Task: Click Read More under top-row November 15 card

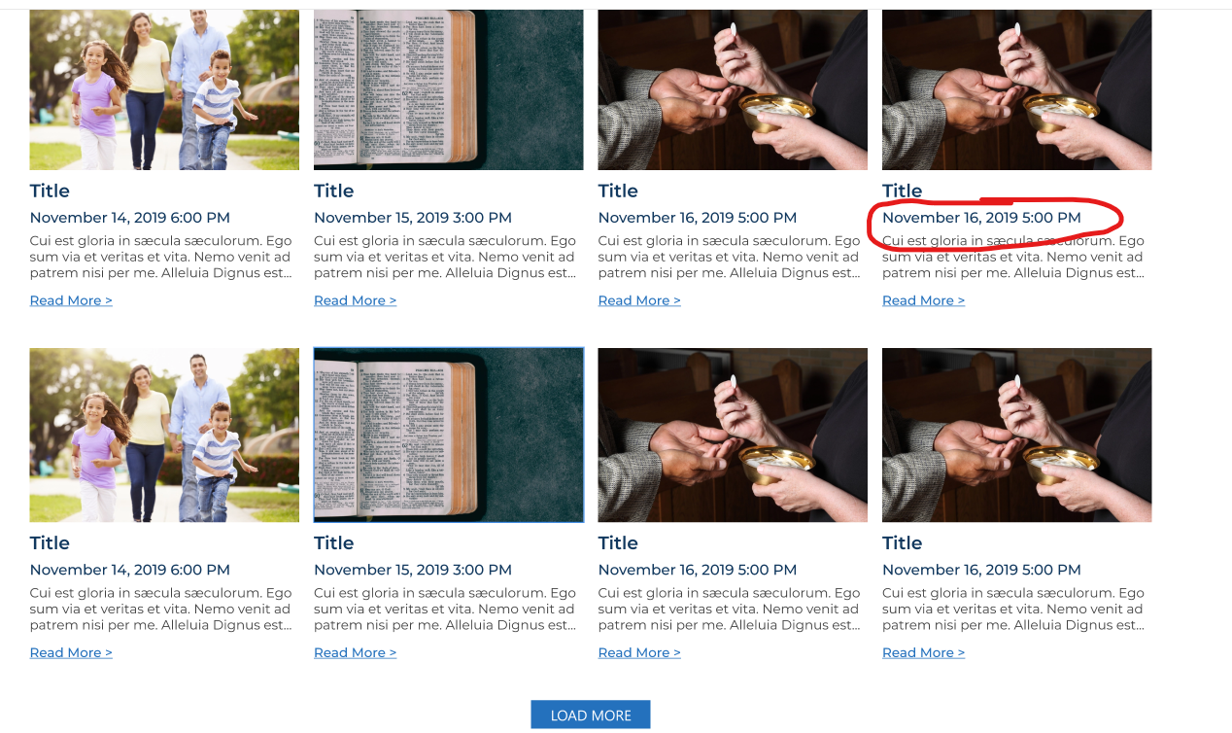Action: (x=355, y=300)
